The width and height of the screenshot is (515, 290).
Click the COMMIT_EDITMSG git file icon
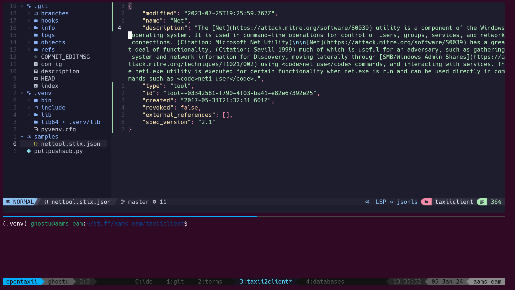(x=36, y=57)
